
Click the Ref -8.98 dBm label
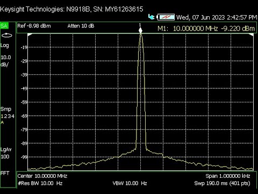pyautogui.click(x=34, y=26)
